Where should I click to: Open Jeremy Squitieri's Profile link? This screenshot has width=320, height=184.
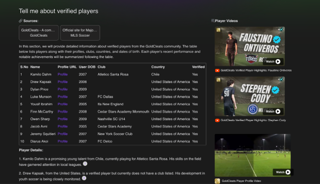[x=62, y=134]
